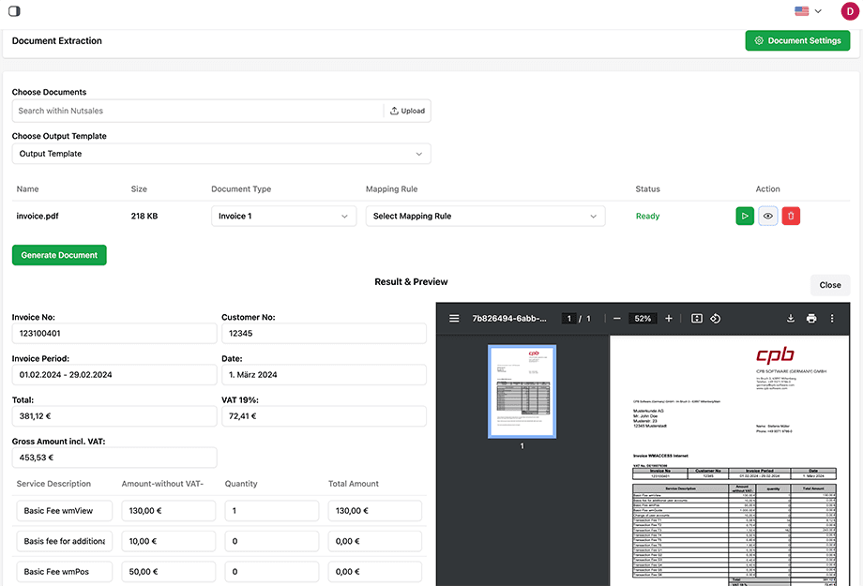Edit the 50,00 € amount field
Image resolution: width=863 pixels, height=586 pixels.
[x=169, y=572]
